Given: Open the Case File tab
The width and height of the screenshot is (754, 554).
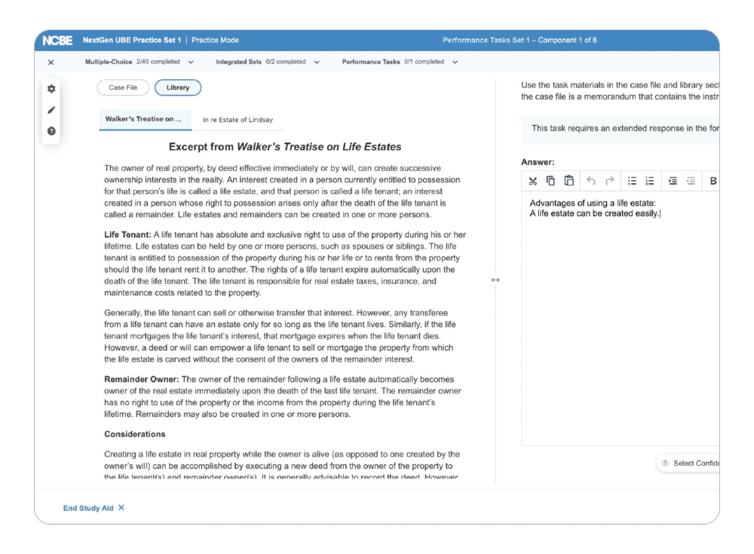Looking at the screenshot, I should point(123,87).
